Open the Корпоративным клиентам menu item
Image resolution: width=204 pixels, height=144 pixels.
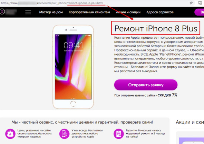pyautogui.click(x=89, y=12)
